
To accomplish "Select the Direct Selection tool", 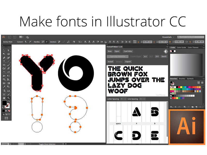I will tap(9, 50).
